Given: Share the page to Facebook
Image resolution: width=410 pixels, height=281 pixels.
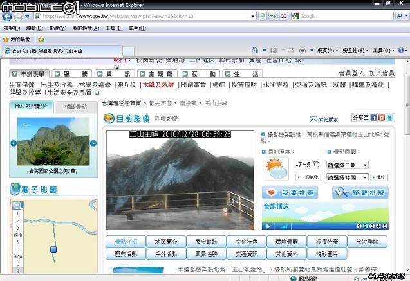Looking at the screenshot, I should coord(373,118).
